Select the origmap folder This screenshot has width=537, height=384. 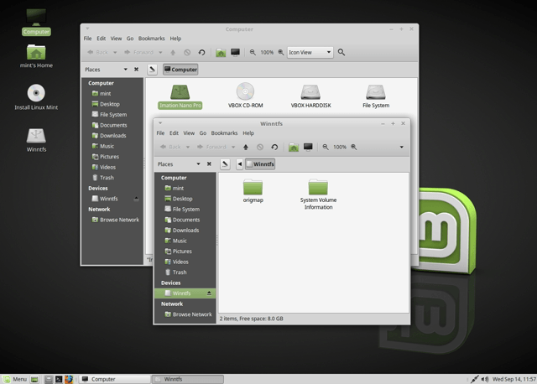pyautogui.click(x=253, y=191)
